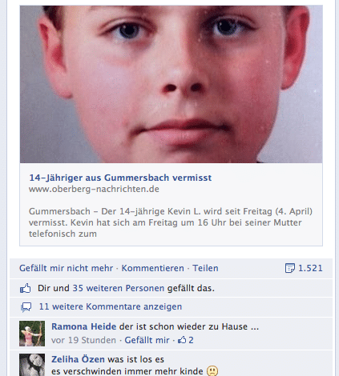
Task: Like Ramona Heide's comment via 'Gefällt mir'
Action: point(147,340)
